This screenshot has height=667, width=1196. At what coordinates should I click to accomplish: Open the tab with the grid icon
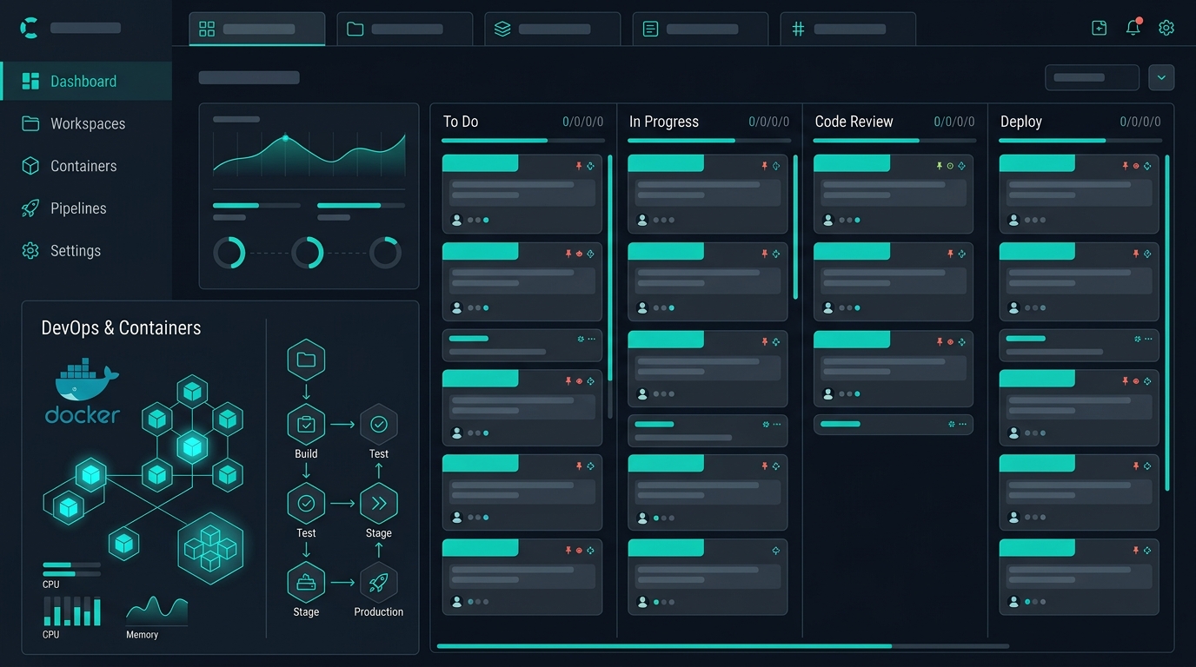[257, 29]
